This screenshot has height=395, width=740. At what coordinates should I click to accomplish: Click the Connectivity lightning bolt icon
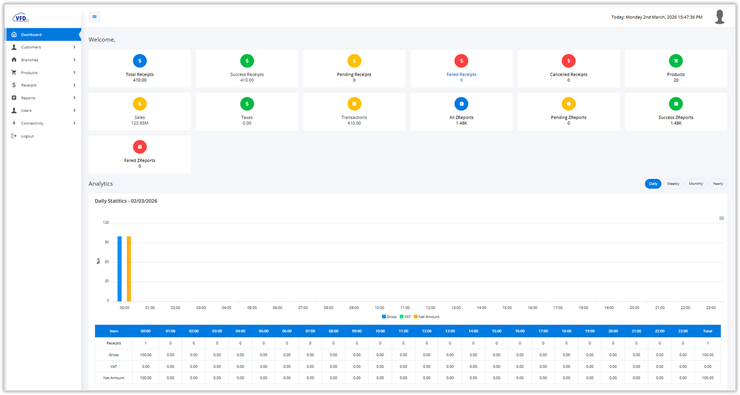click(x=14, y=123)
